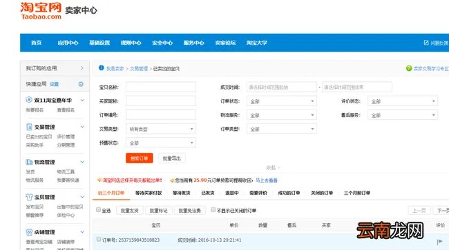
Task: Collapse the search filters with 收起
Action: point(273,168)
